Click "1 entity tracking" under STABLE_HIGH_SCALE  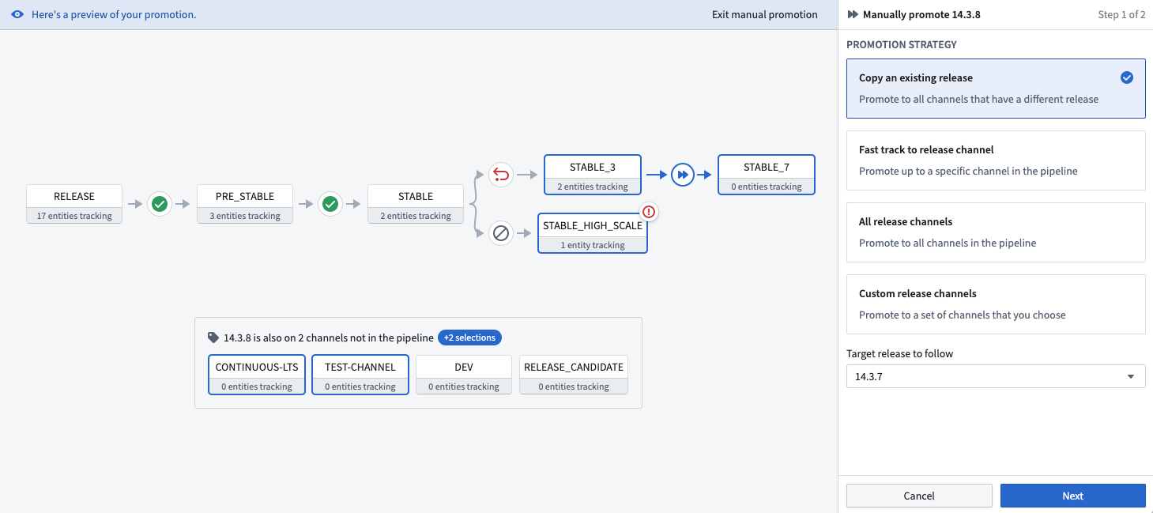coord(593,245)
